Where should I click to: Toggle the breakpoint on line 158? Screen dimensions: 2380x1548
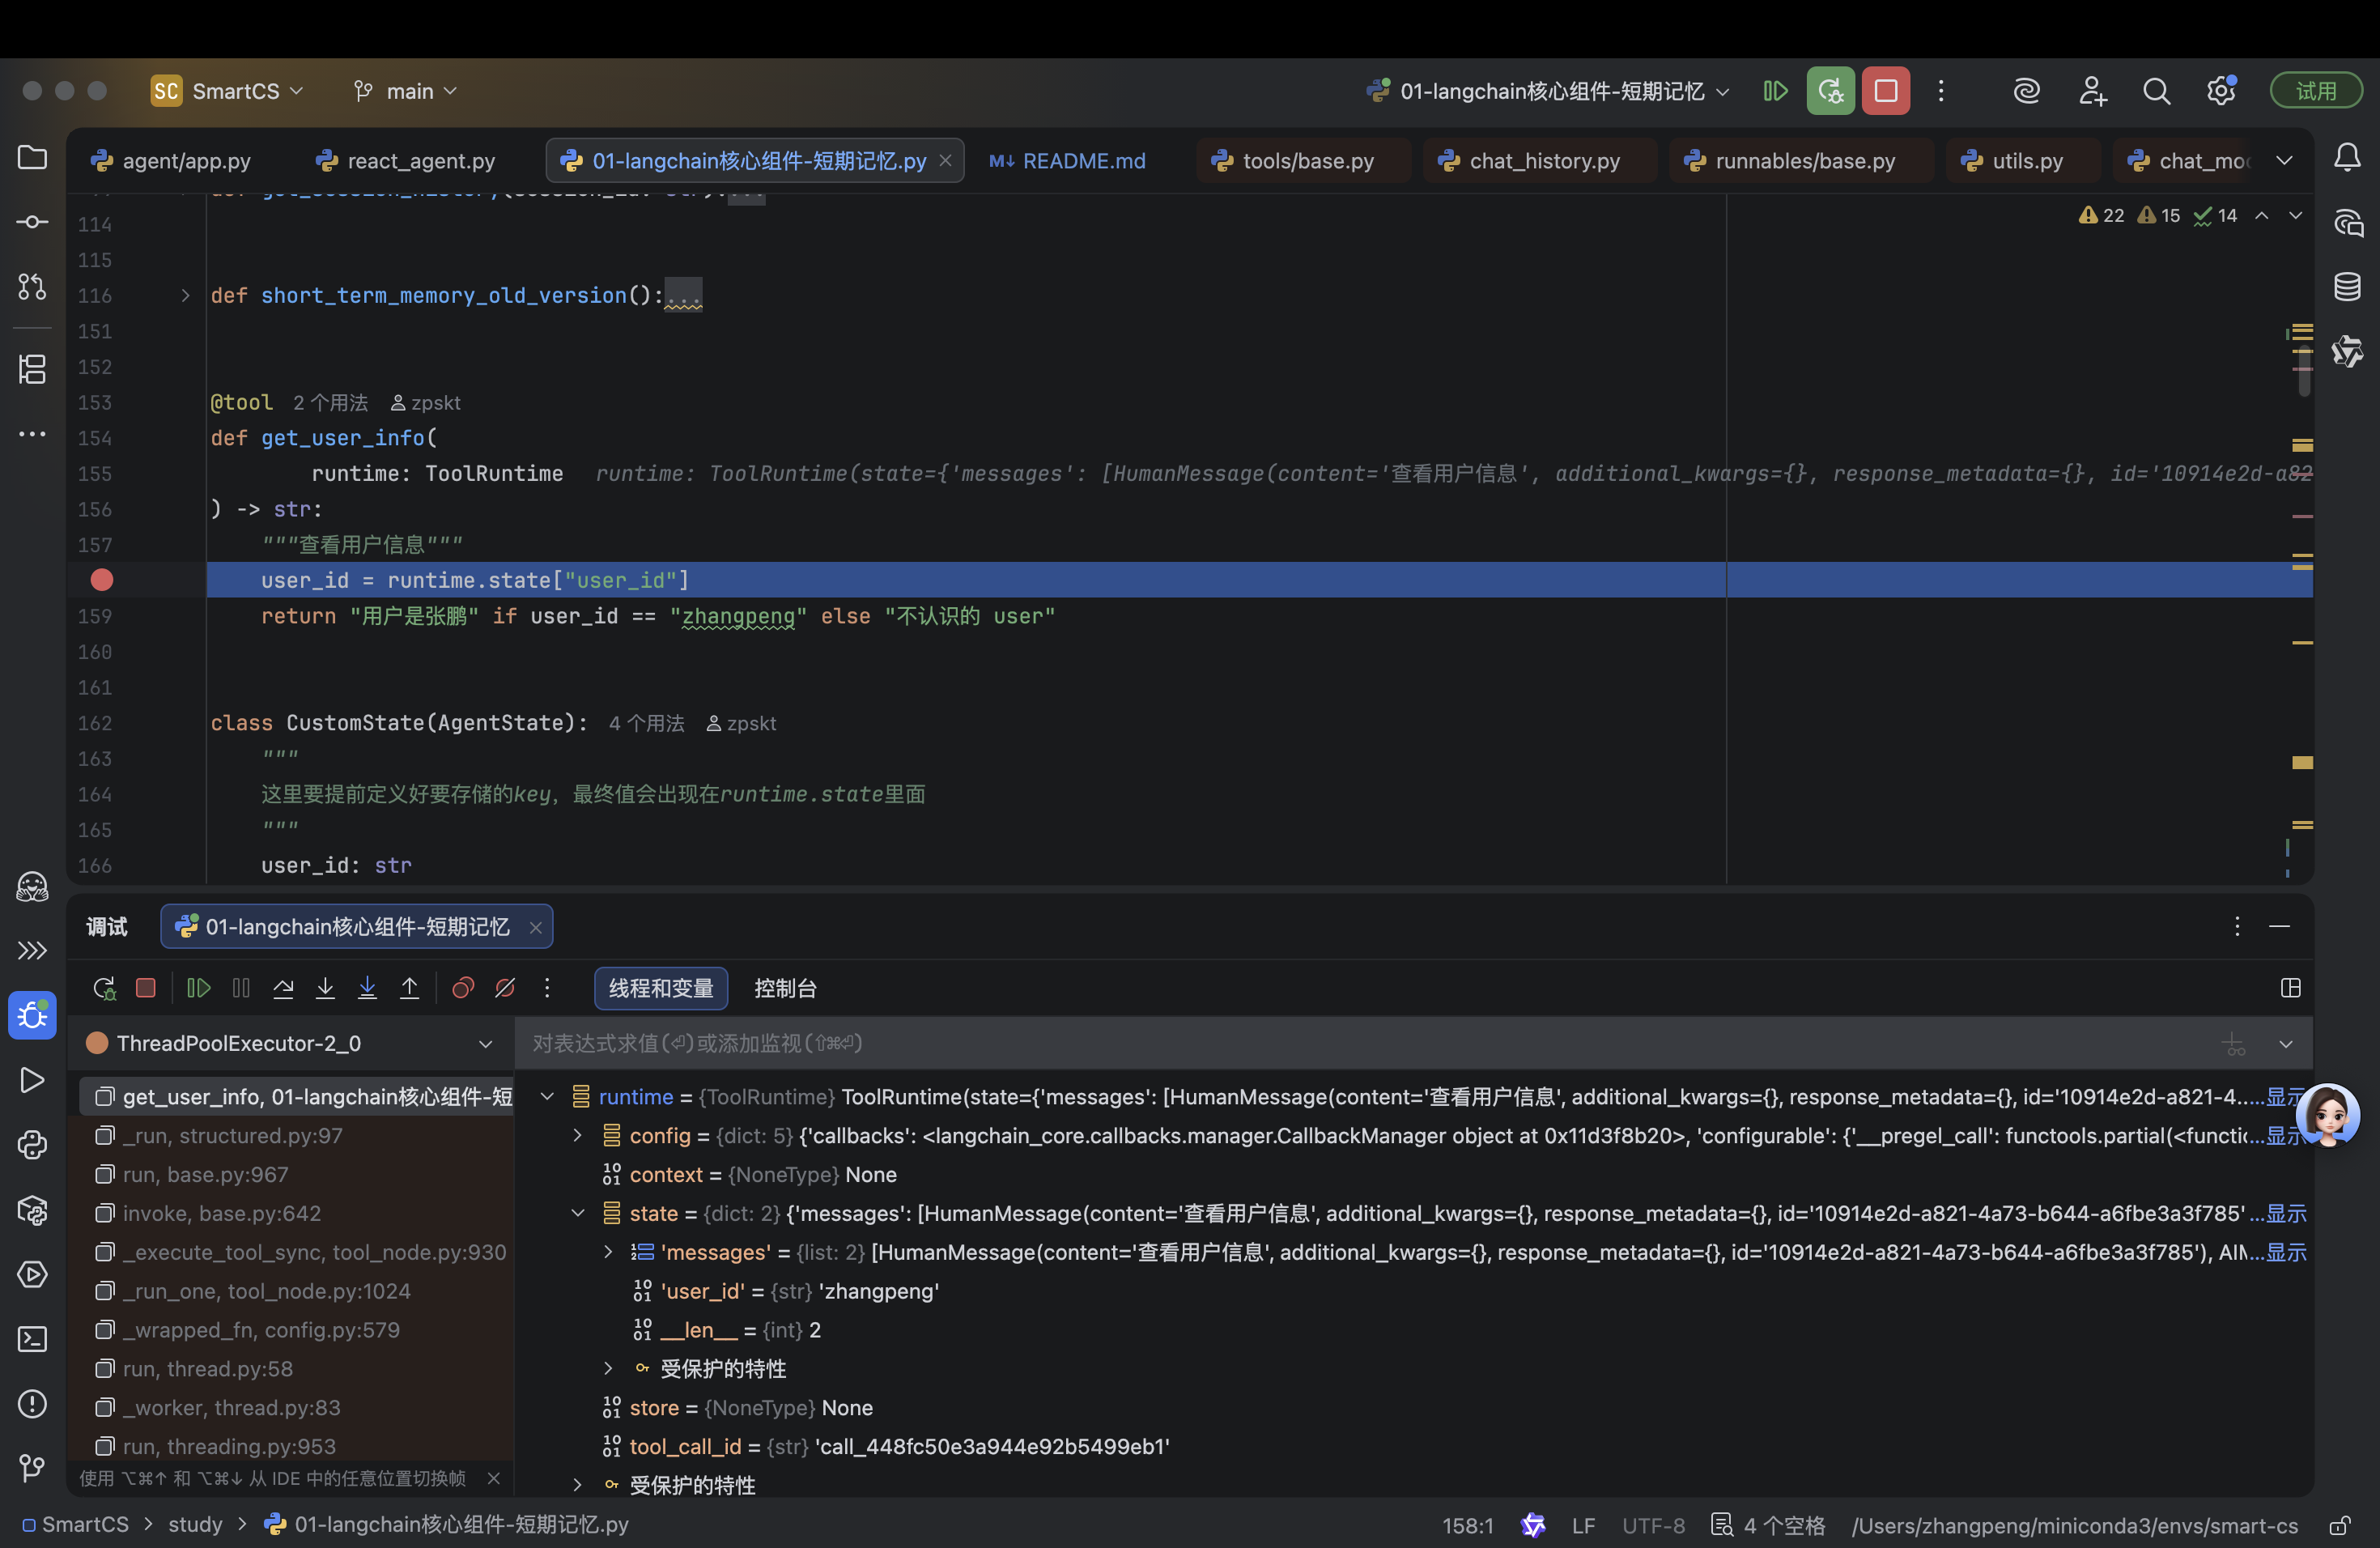(102, 580)
